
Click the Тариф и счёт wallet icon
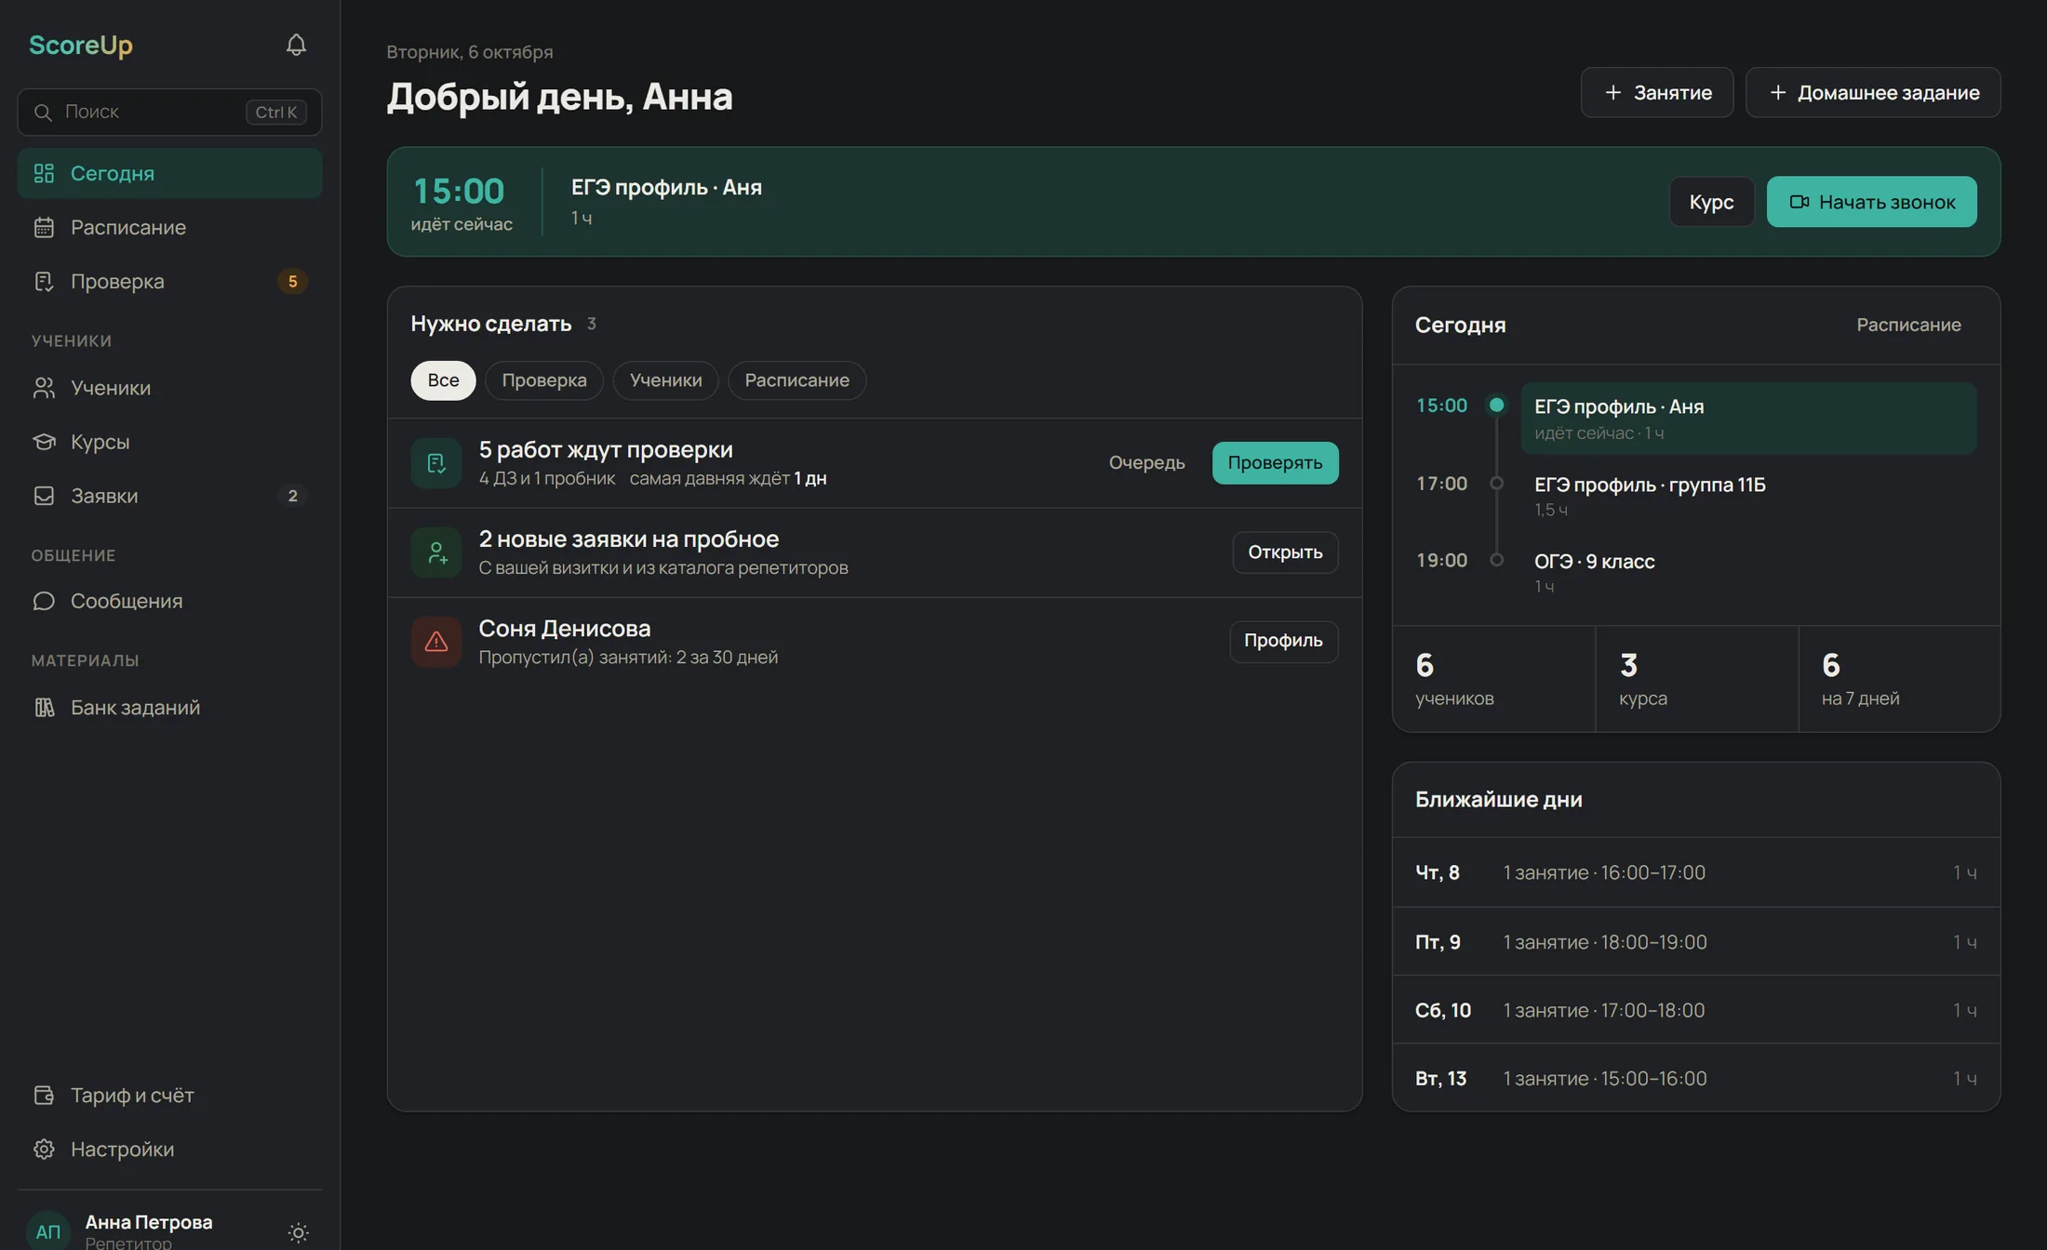pyautogui.click(x=44, y=1096)
